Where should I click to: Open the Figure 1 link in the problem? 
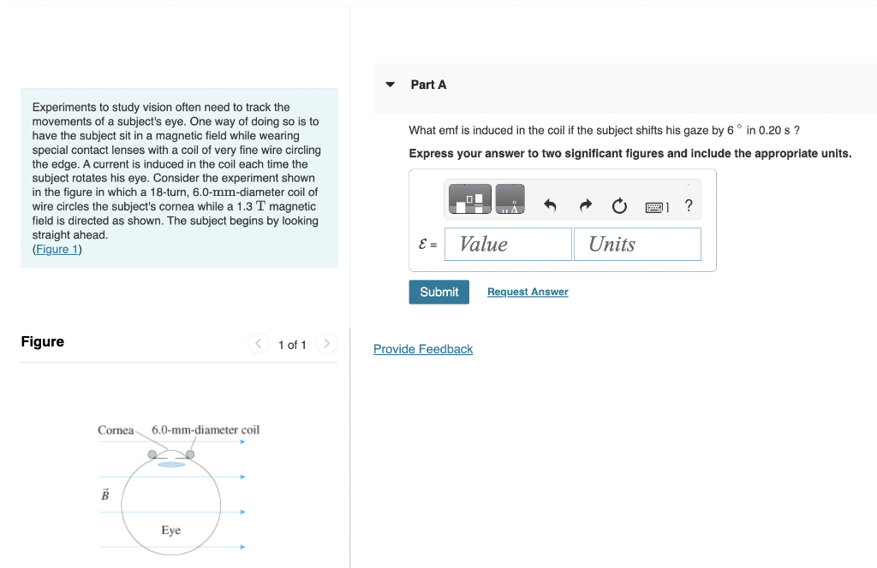(x=57, y=249)
